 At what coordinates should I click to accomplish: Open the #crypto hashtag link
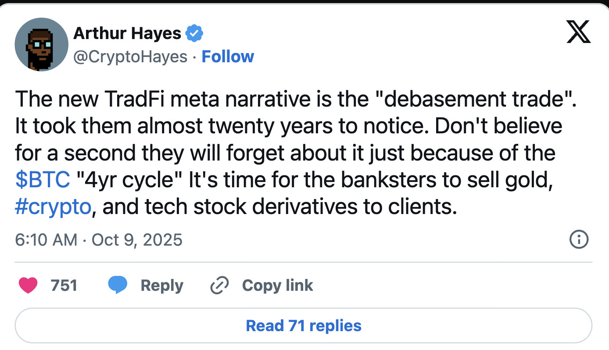pyautogui.click(x=53, y=207)
